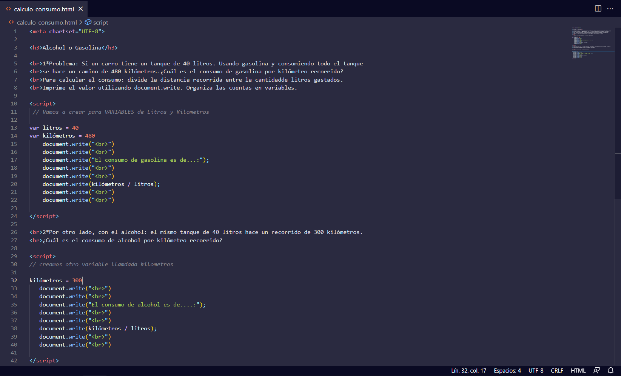Click opening <script> tag on line 29
The image size is (621, 376).
[x=43, y=256]
